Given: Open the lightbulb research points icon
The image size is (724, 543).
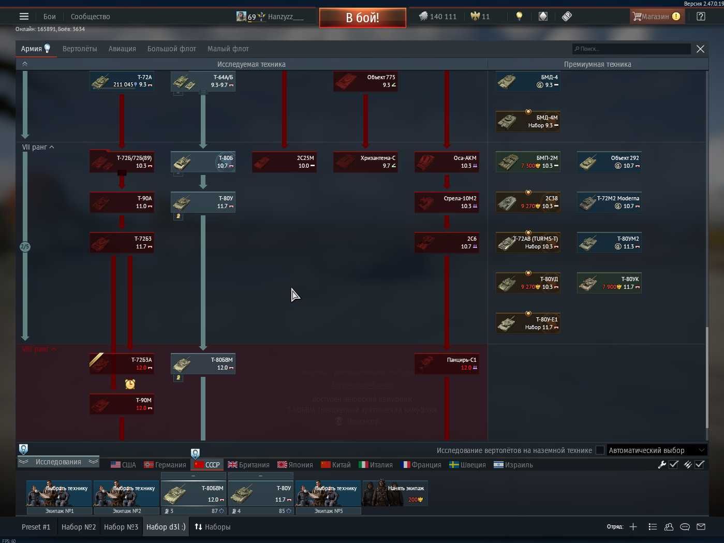Looking at the screenshot, I should tap(519, 17).
